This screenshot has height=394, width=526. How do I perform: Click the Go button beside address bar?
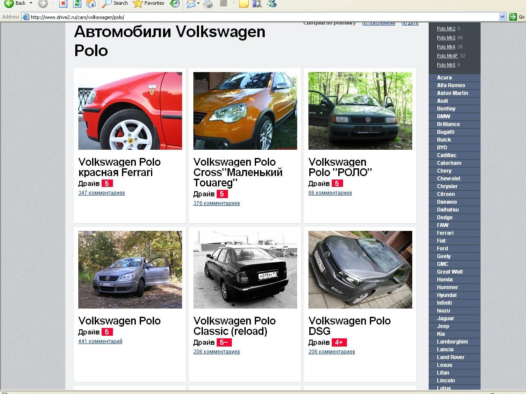[x=517, y=17]
